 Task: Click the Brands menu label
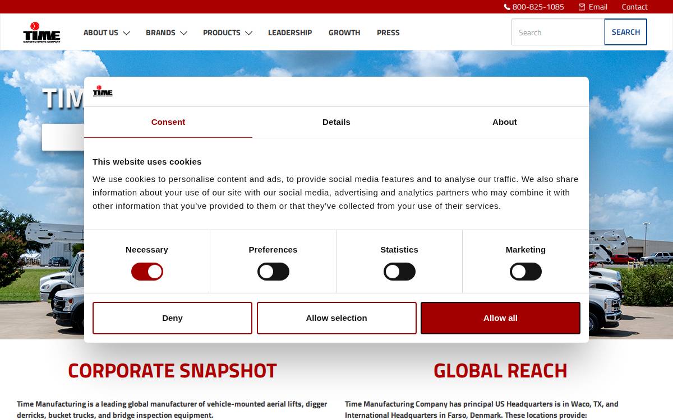[x=160, y=32]
